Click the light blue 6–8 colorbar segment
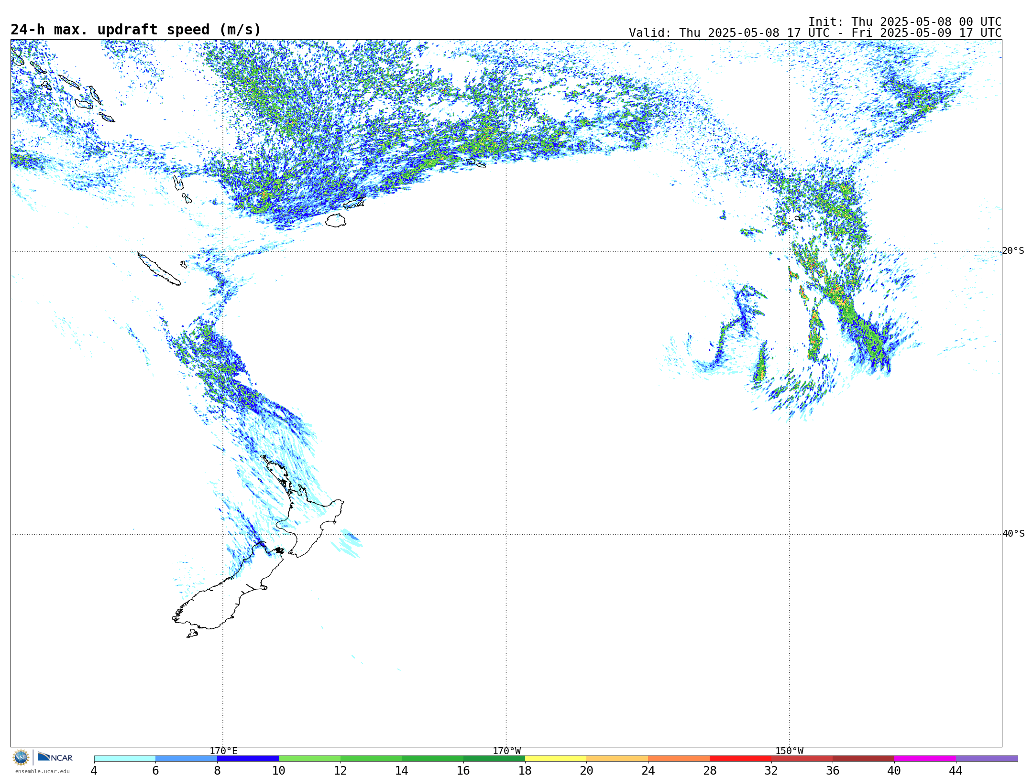The width and height of the screenshot is (1033, 777). click(x=187, y=758)
